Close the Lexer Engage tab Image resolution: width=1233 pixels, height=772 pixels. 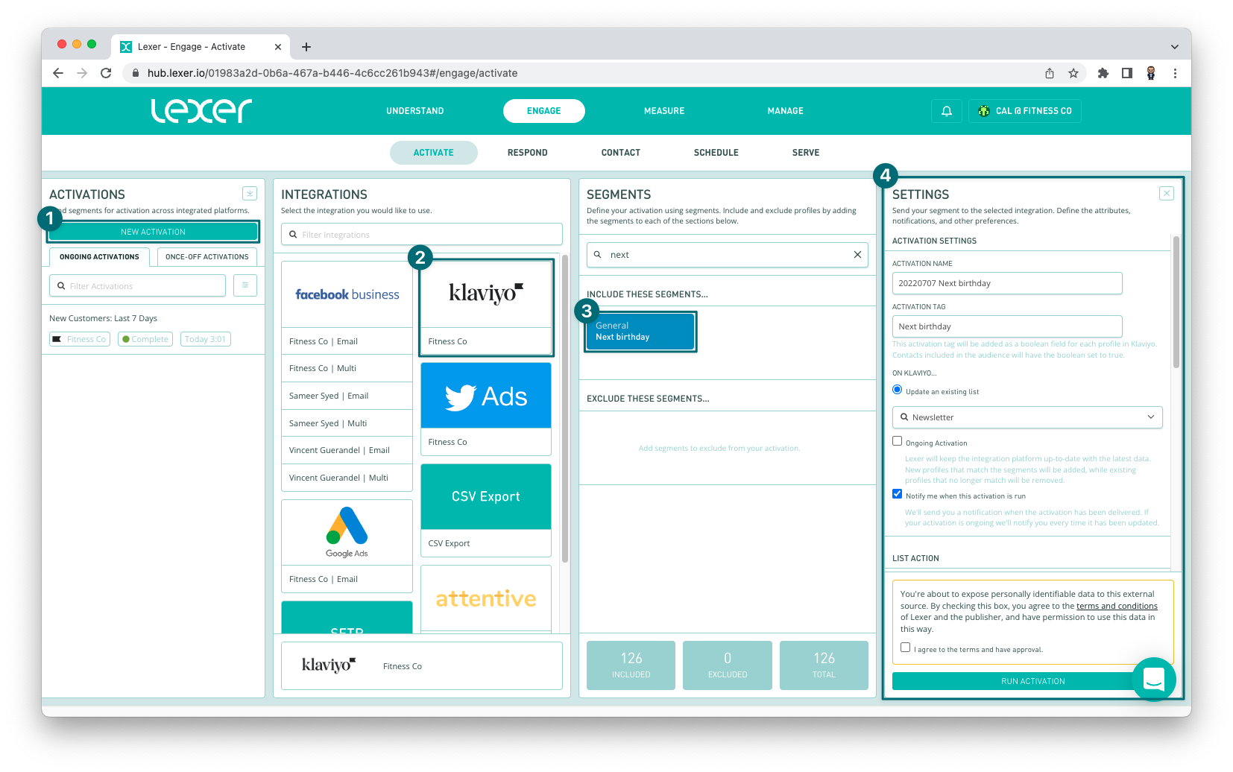point(278,47)
